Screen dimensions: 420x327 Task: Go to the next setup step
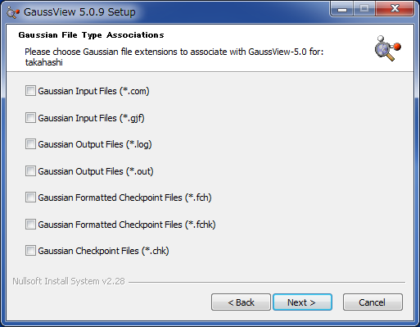[302, 302]
